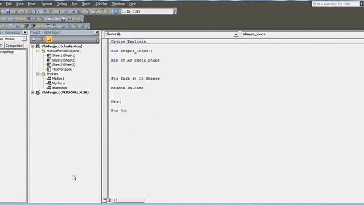Screen dimensions: 364x205
Task: Open the Watch Window icon
Action: (63, 19)
